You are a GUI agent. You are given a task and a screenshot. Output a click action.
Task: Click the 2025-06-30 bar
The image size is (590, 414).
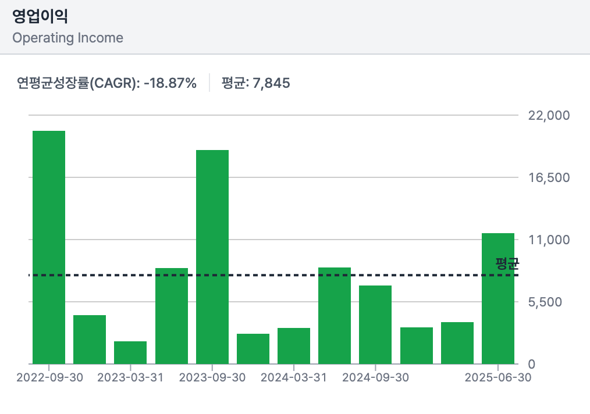tap(498, 298)
